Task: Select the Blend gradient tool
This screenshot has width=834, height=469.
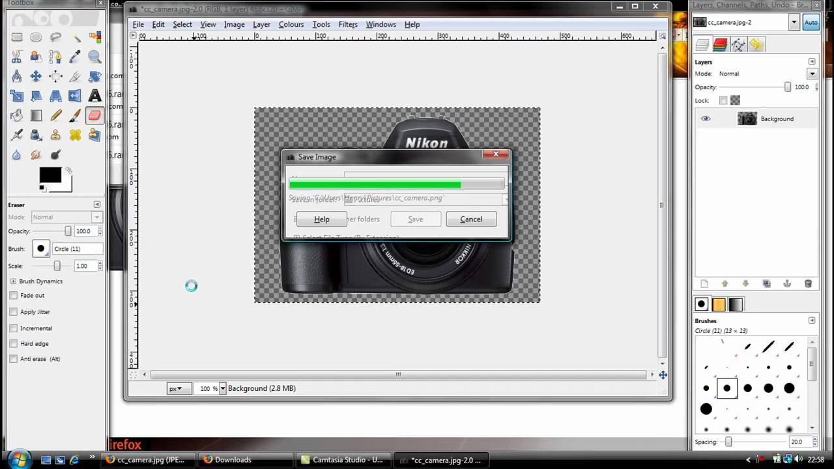Action: [36, 115]
